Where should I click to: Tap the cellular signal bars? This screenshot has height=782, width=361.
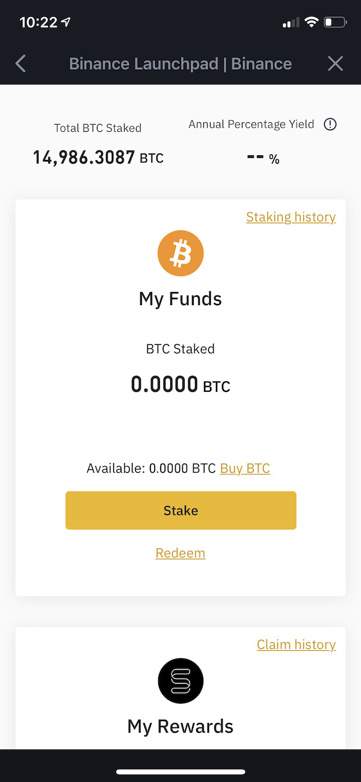tap(291, 23)
